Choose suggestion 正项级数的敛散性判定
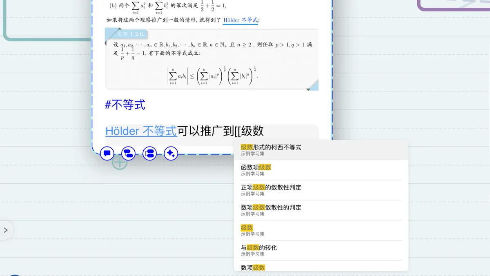The image size is (490, 276). pos(321,190)
